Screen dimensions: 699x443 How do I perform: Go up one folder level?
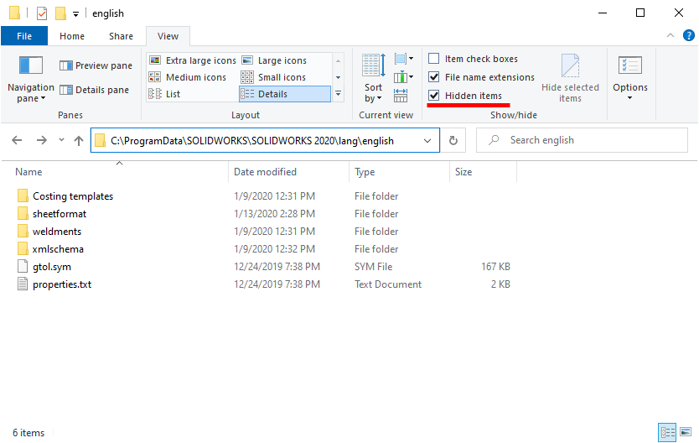pos(79,140)
